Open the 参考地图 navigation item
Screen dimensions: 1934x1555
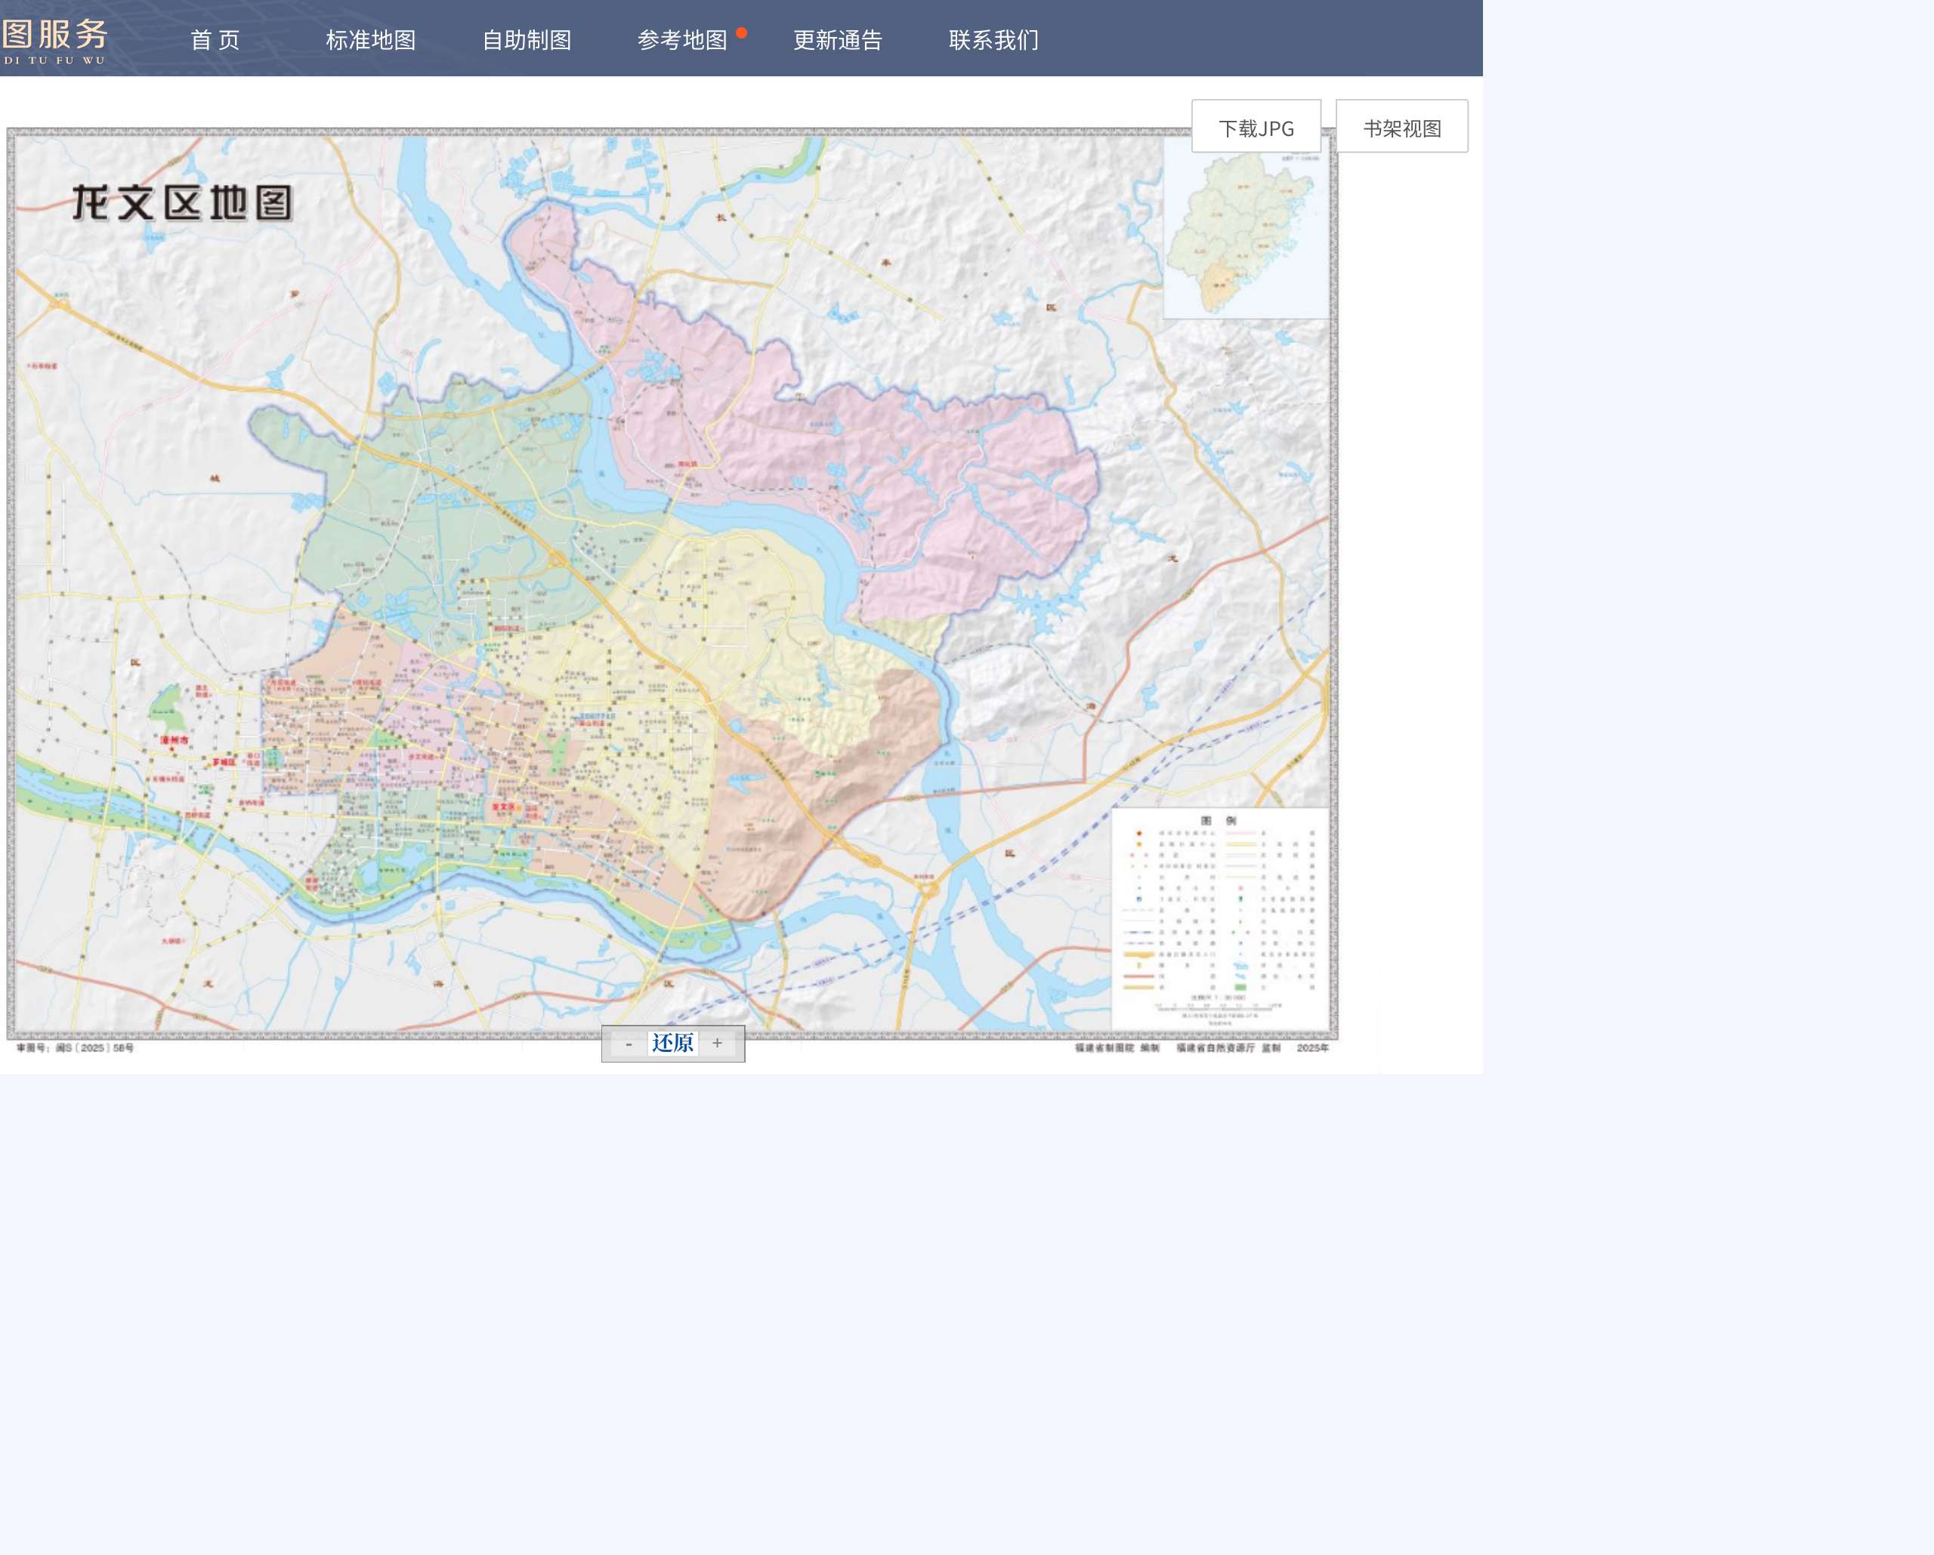(x=681, y=40)
